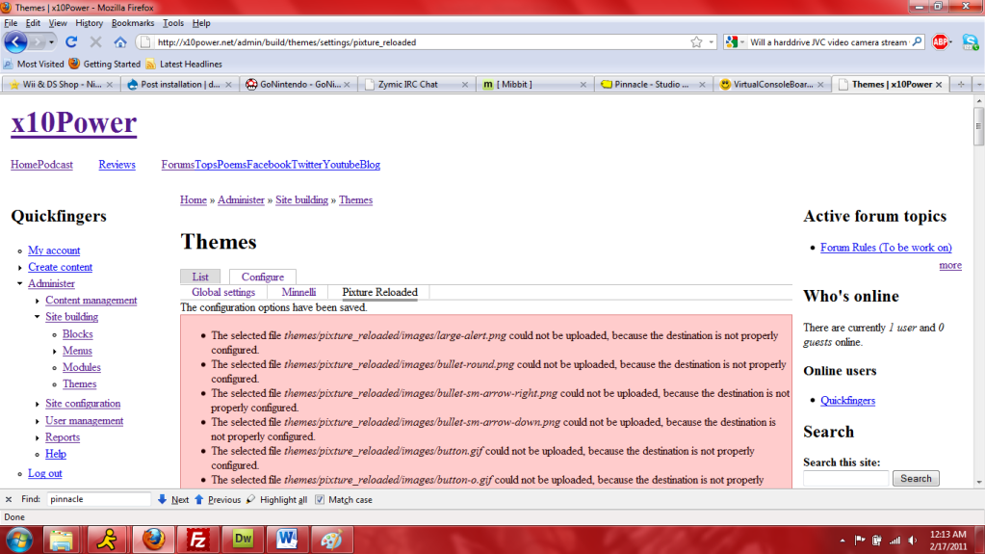Screen dimensions: 985x554
Task: Select the List themes tab
Action: pyautogui.click(x=200, y=277)
